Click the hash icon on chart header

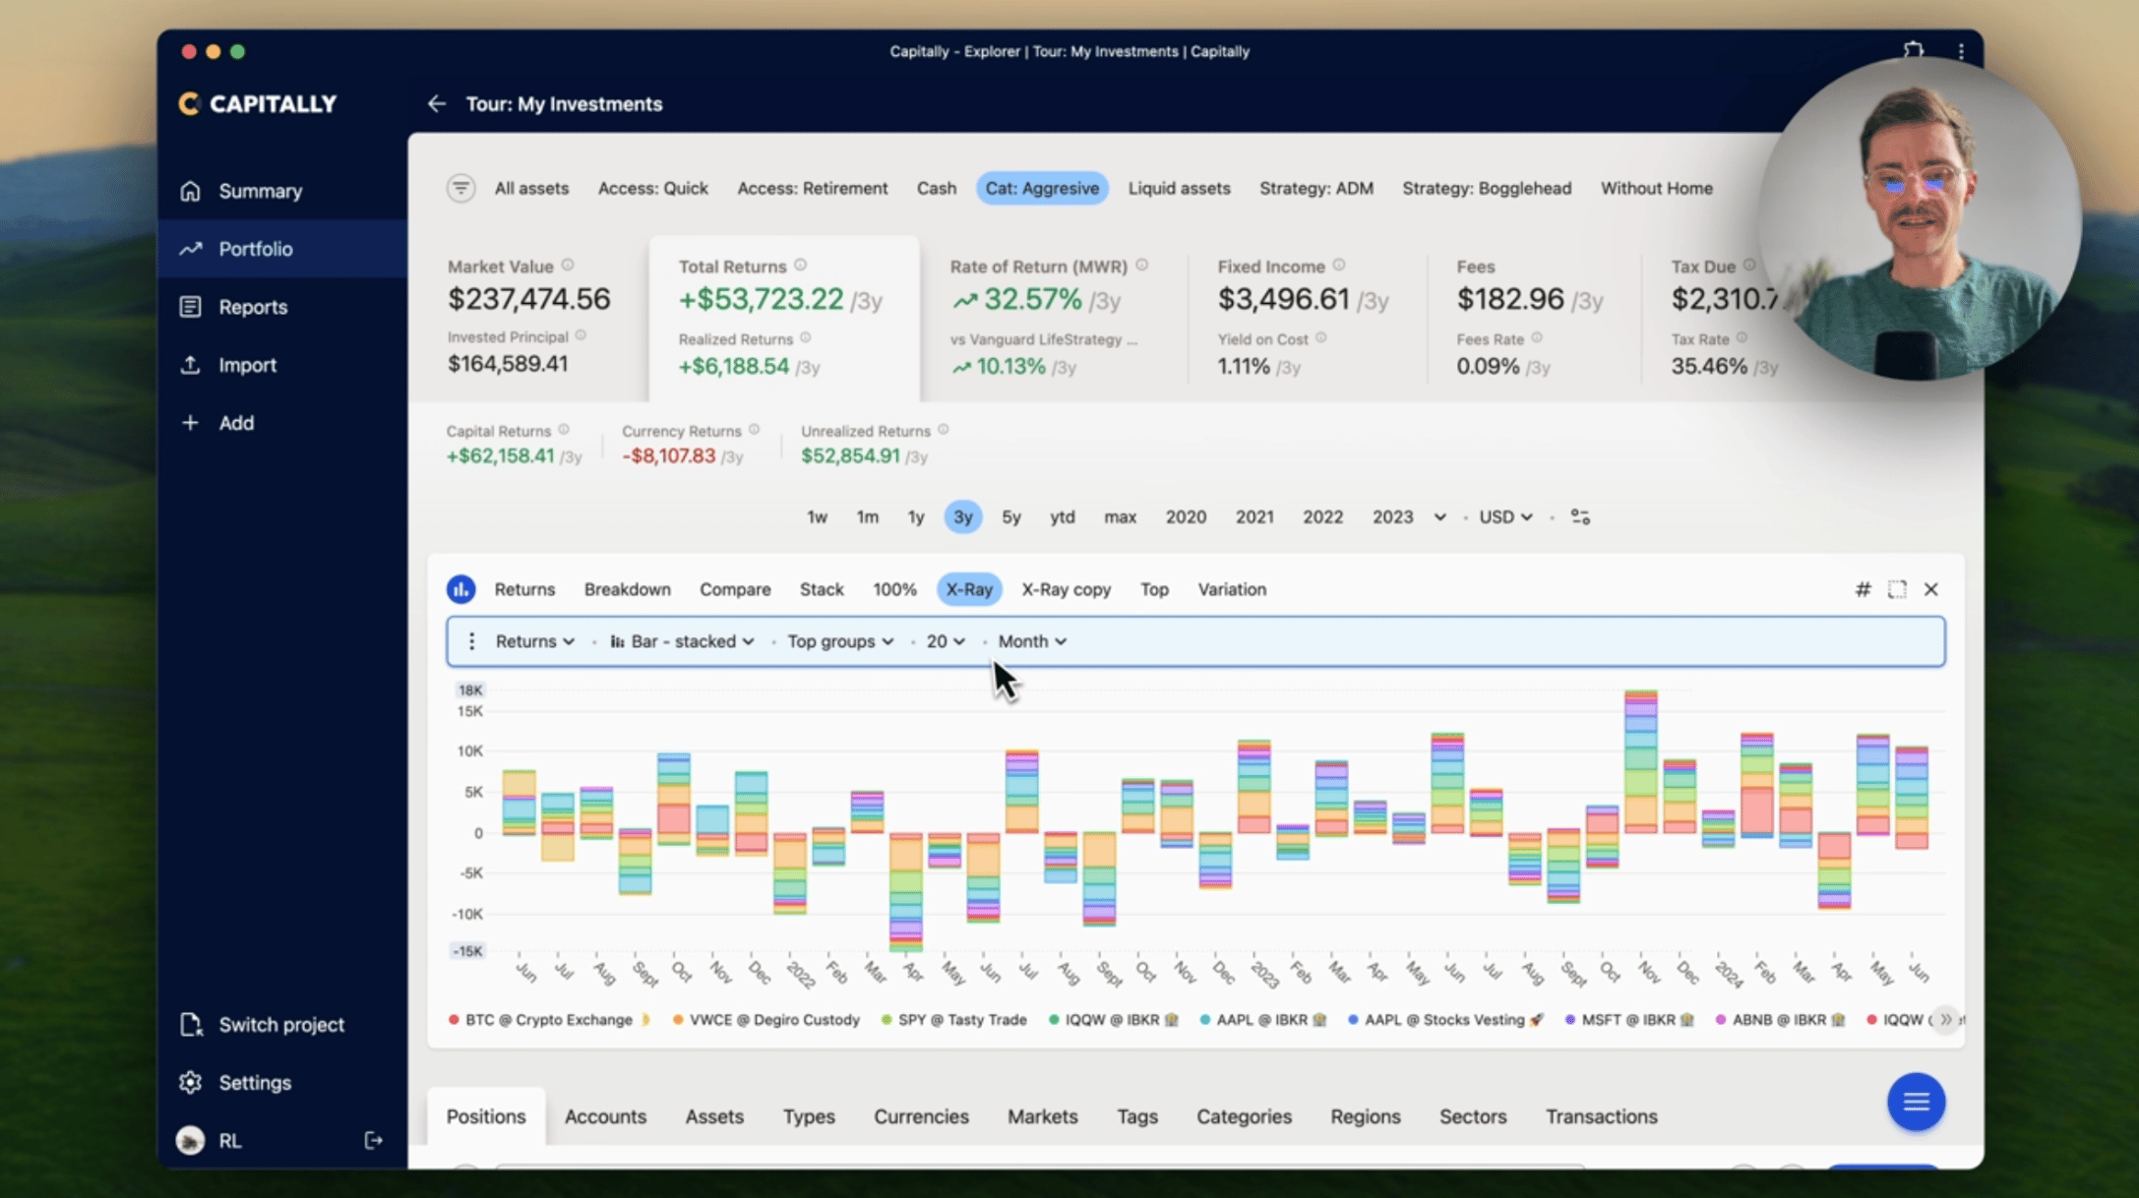tap(1863, 589)
